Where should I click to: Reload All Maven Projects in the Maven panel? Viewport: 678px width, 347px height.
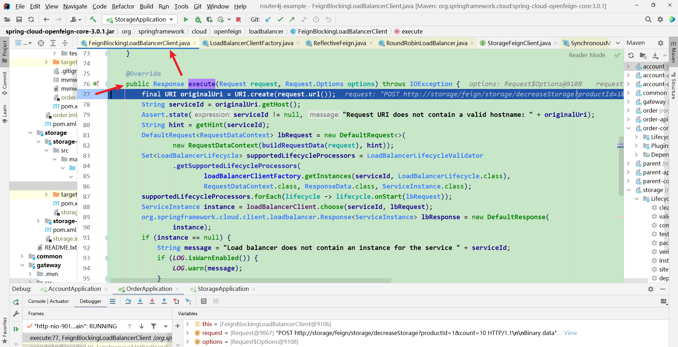tap(631, 55)
